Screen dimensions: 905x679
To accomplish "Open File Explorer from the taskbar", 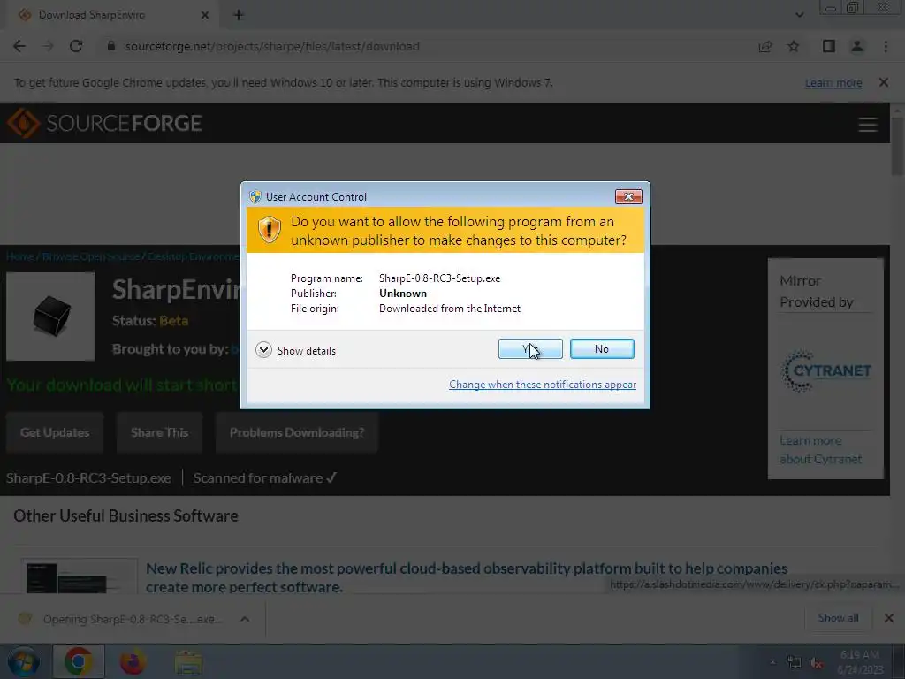I will [x=188, y=662].
